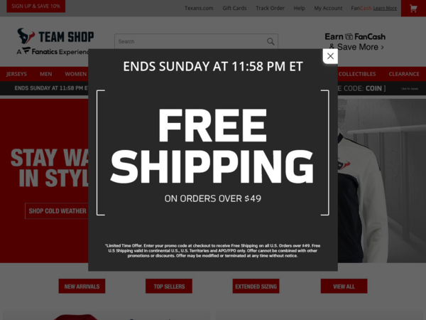426x320 pixels.
Task: Click the Sign Up & Save 10% button
Action: pyautogui.click(x=36, y=6)
